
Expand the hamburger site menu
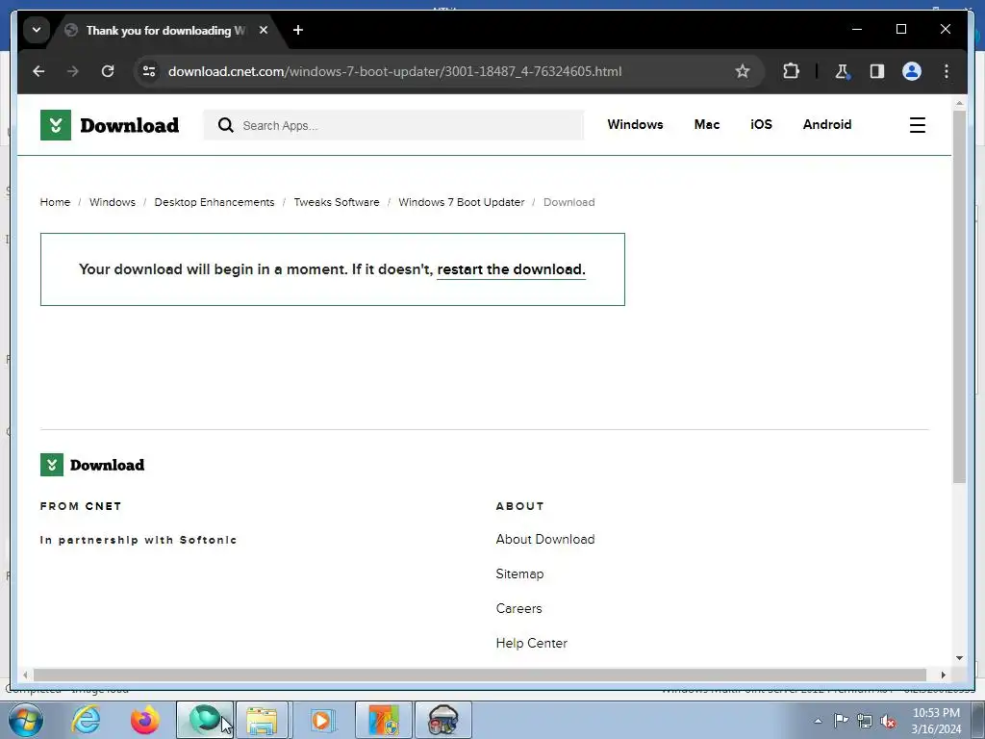point(917,125)
